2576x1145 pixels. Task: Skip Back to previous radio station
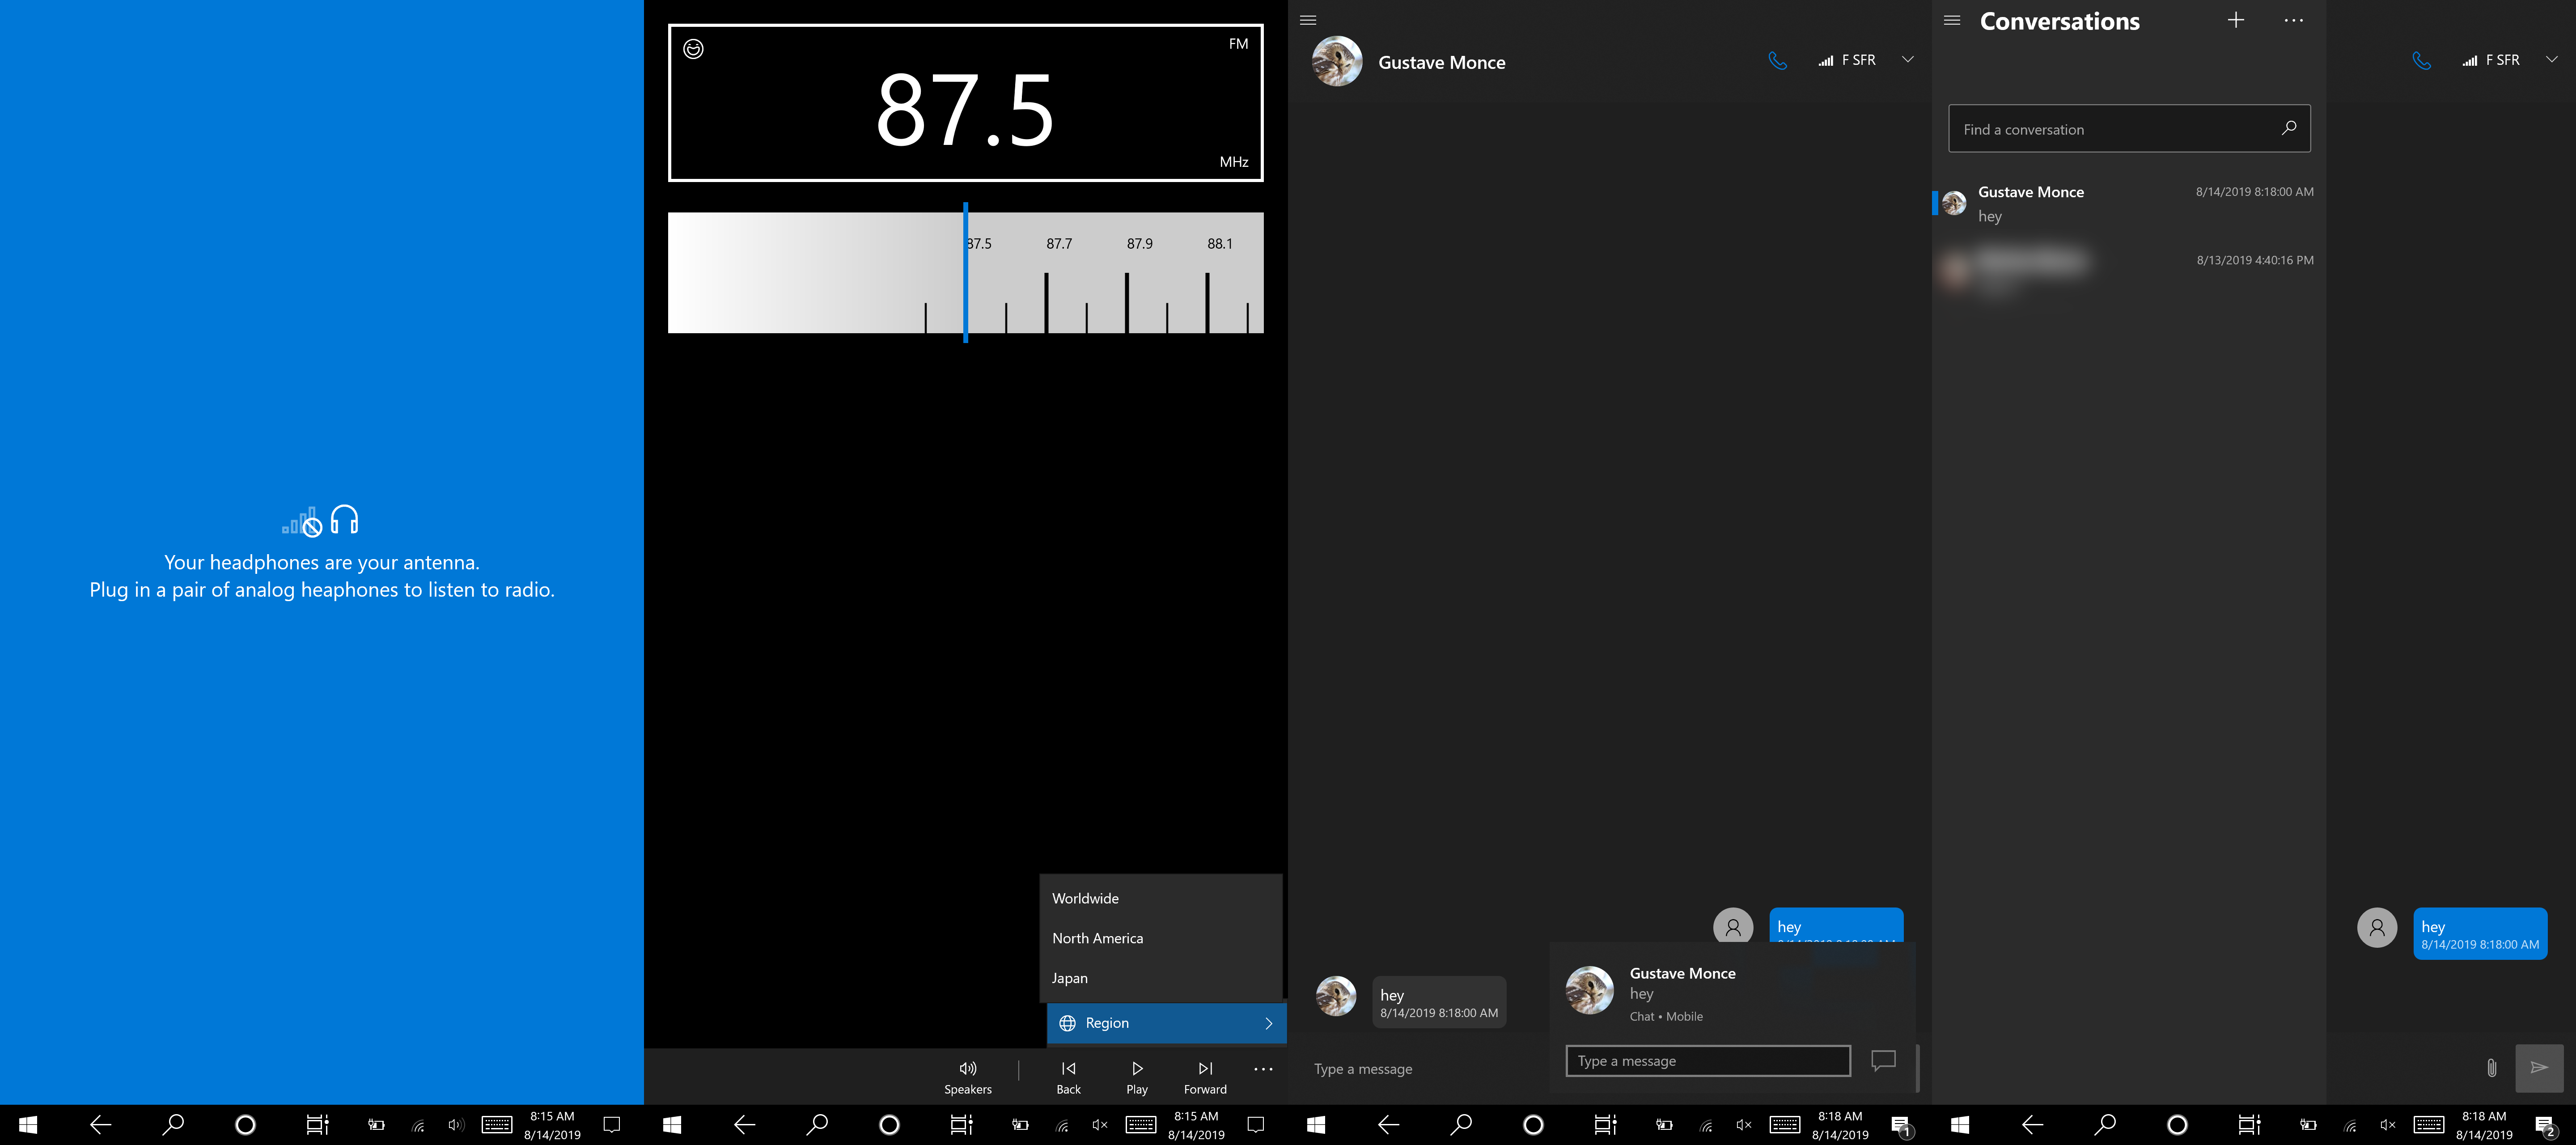(x=1068, y=1077)
